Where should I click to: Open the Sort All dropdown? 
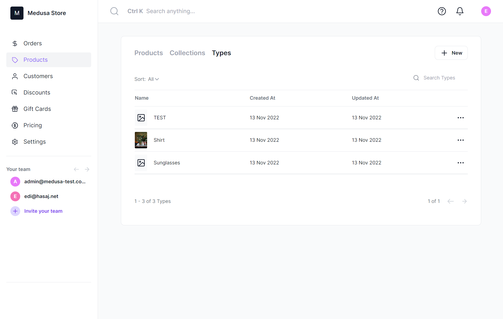click(x=153, y=79)
